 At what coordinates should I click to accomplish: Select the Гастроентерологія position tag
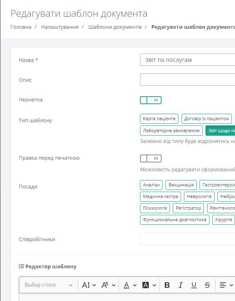tap(217, 185)
